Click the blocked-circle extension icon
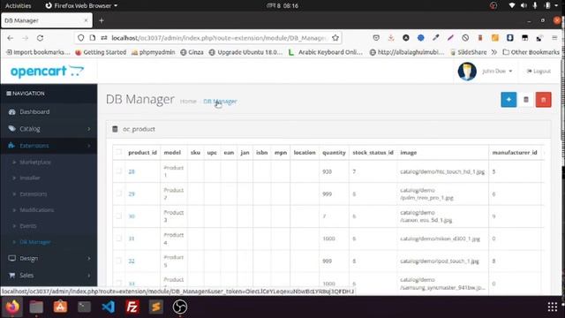The image size is (565, 318). coord(465,38)
